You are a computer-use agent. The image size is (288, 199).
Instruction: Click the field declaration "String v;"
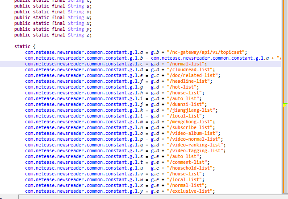click(79, 12)
